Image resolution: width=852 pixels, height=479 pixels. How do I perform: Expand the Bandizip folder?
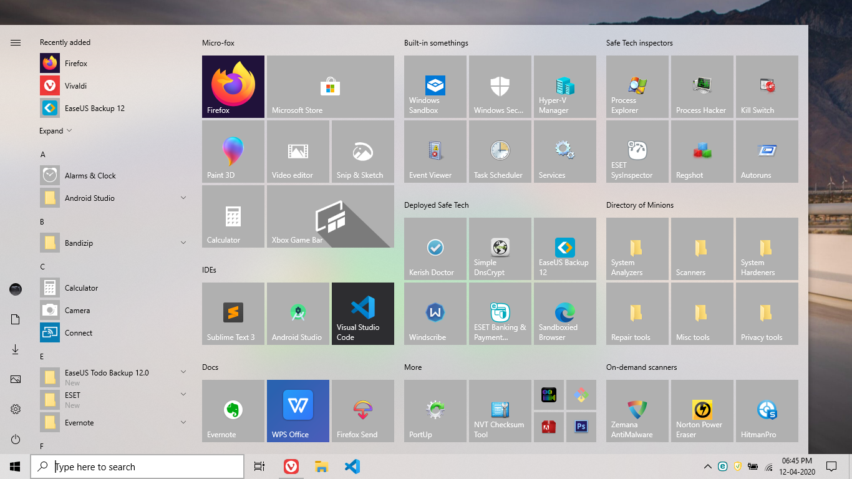pyautogui.click(x=183, y=243)
